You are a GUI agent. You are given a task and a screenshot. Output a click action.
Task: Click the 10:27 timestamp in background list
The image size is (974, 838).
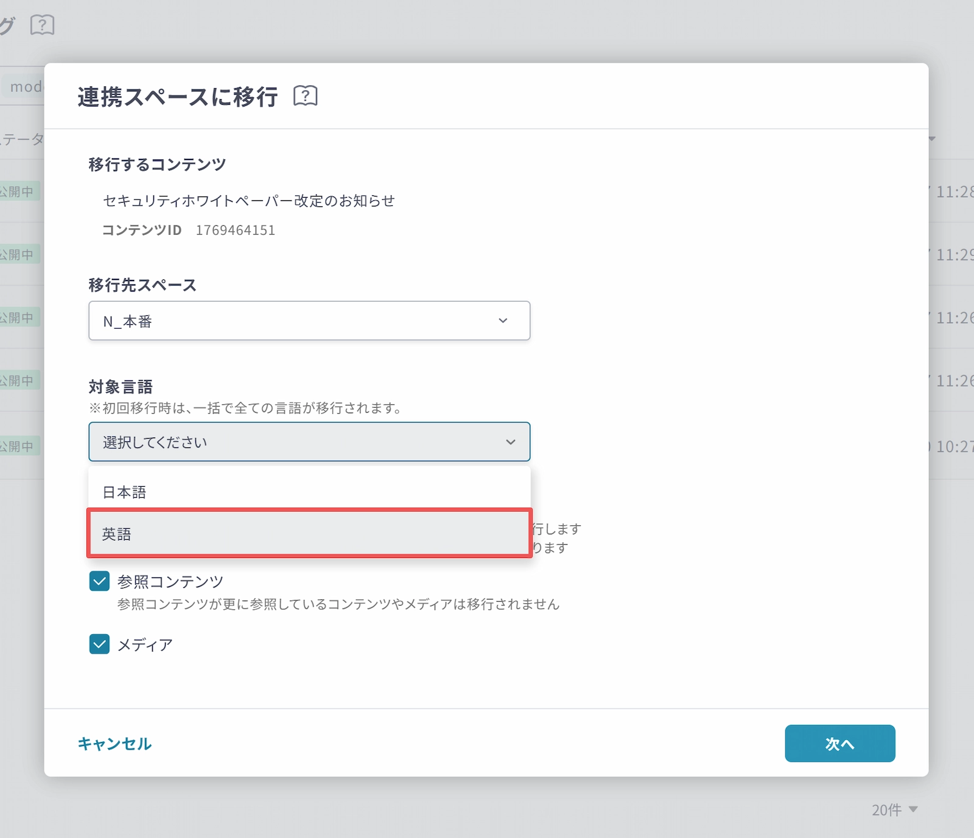[953, 446]
